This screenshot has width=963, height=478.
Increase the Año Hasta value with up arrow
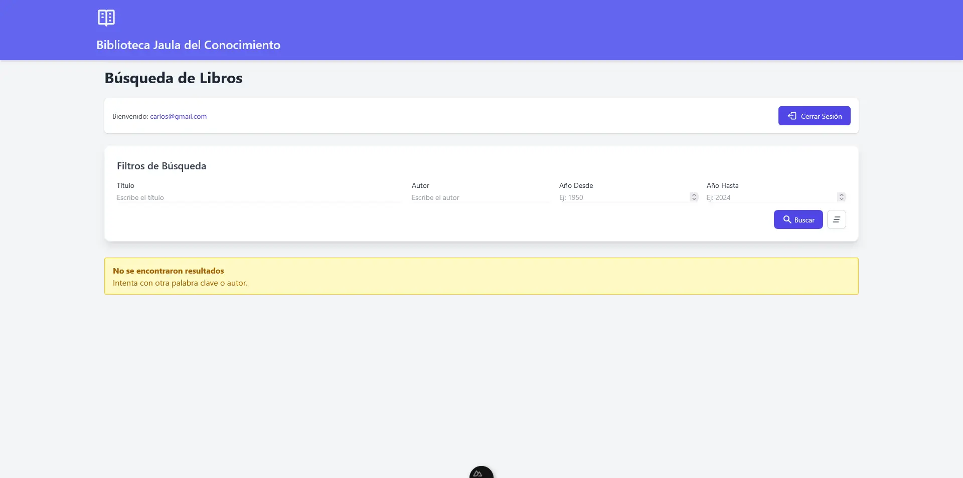click(841, 195)
